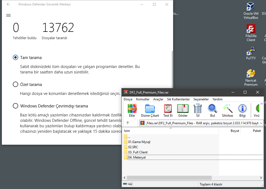Open the FileZilla Client desktop shortcut
Viewport: 266px width, 189px height.
[251, 33]
